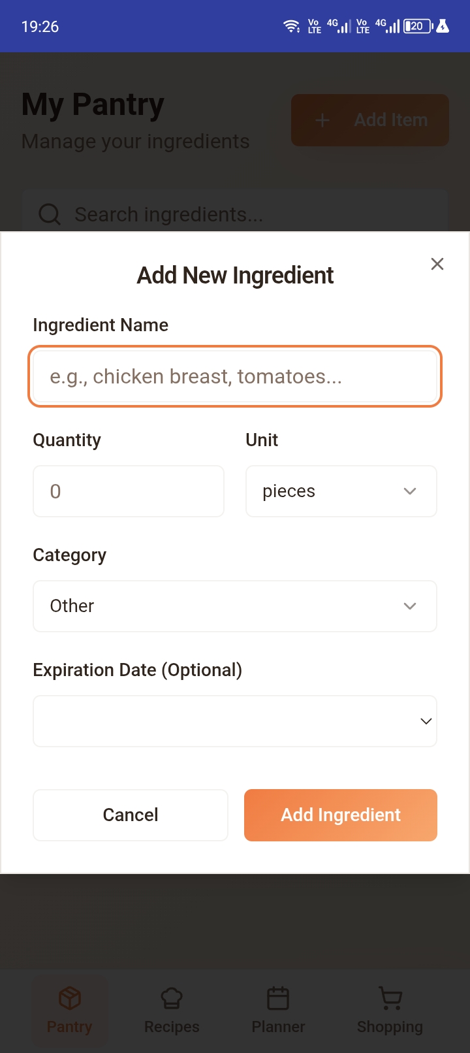Open the Shopping cart icon
Image resolution: width=470 pixels, height=1053 pixels.
point(390,998)
